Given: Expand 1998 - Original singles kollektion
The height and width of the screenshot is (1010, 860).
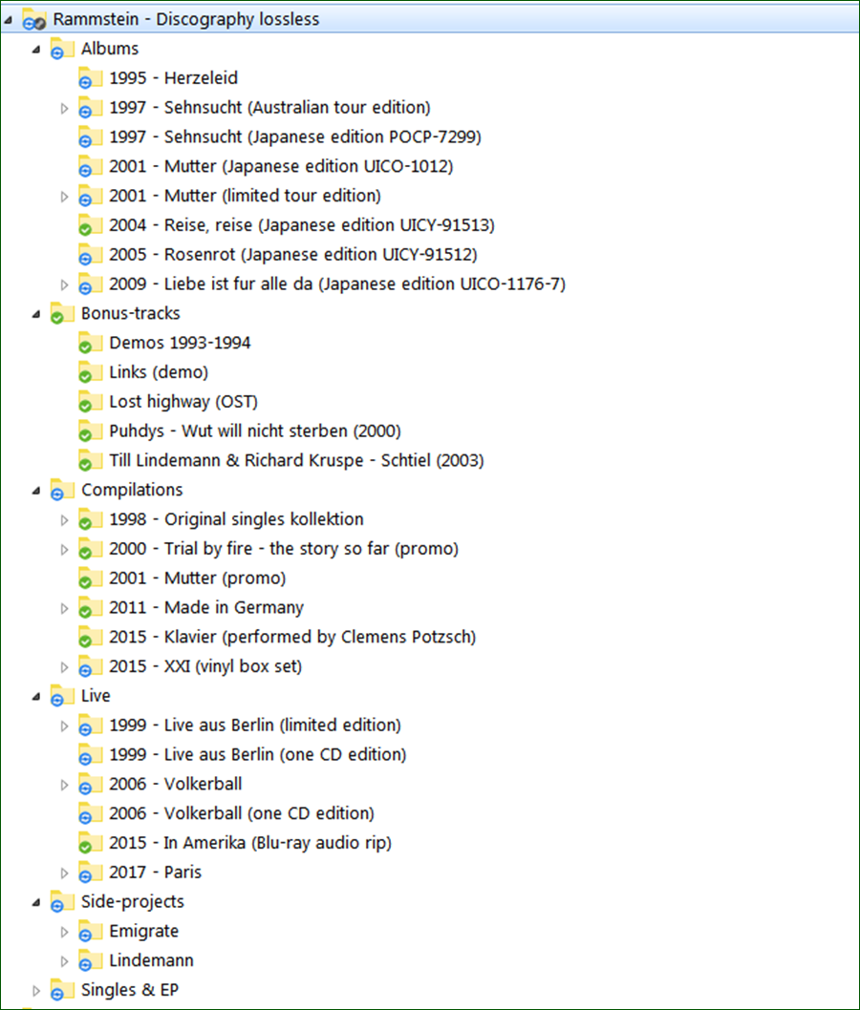Looking at the screenshot, I should coord(64,520).
